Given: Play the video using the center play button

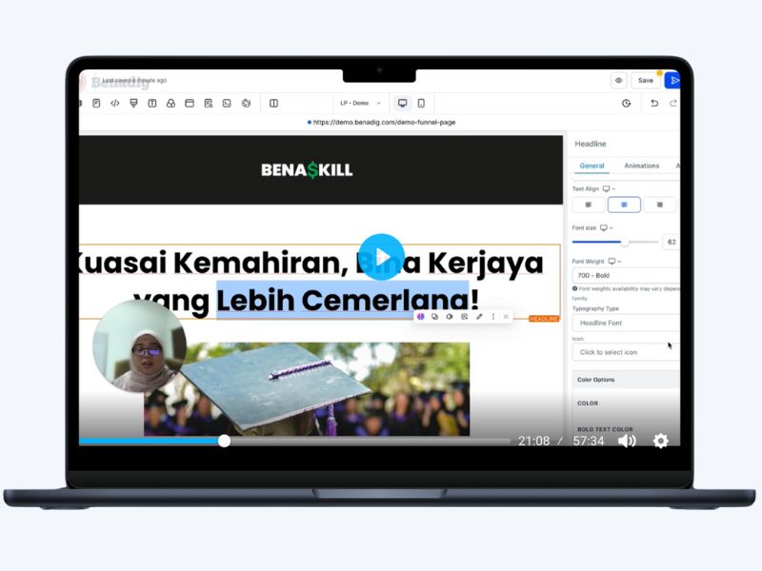Looking at the screenshot, I should [x=381, y=257].
